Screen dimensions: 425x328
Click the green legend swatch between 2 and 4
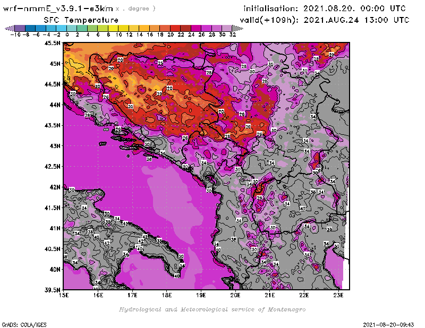(82, 28)
